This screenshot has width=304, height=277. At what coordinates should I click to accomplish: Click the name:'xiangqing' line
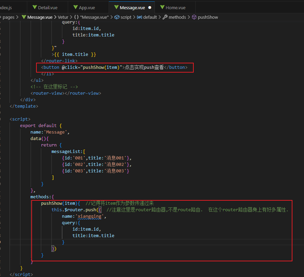point(84,216)
